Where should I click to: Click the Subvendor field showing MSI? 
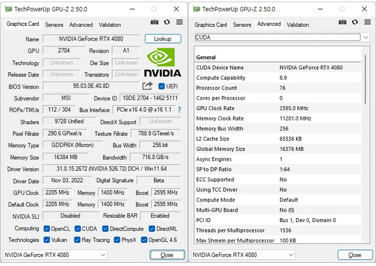tap(66, 98)
